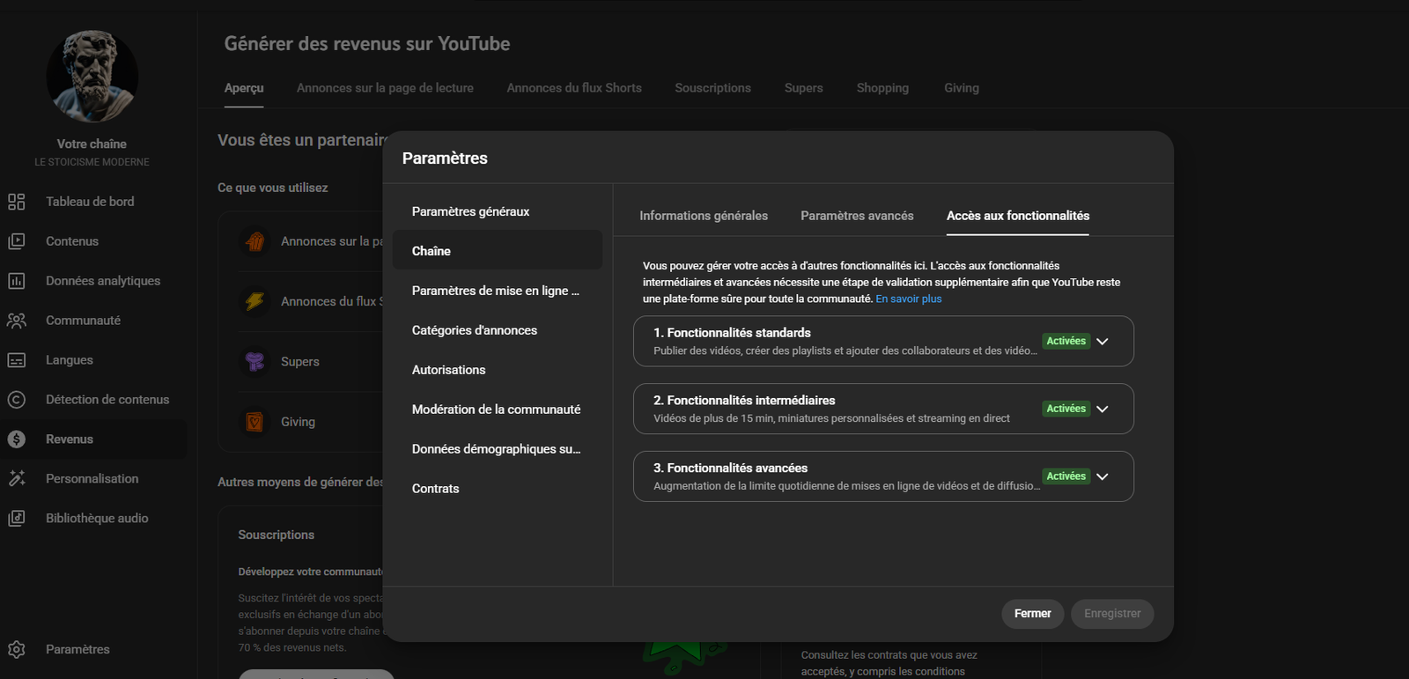The width and height of the screenshot is (1409, 679).
Task: Click the Annonces sur la page icon
Action: click(255, 241)
